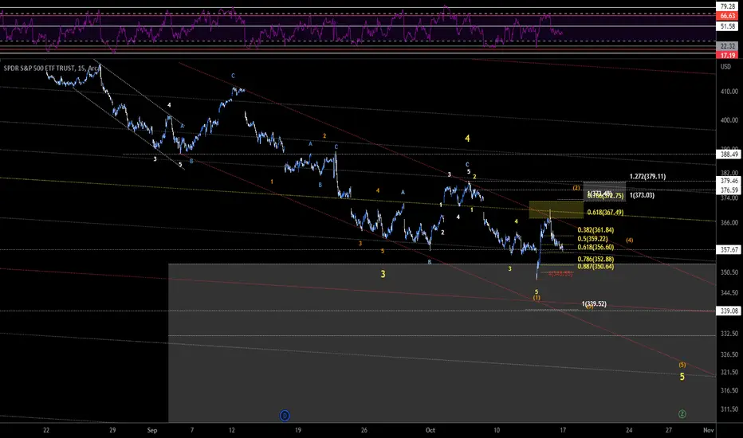Screen dimensions: 743x438
Task: Click the purple RSI indicator line
Action: [281, 29]
